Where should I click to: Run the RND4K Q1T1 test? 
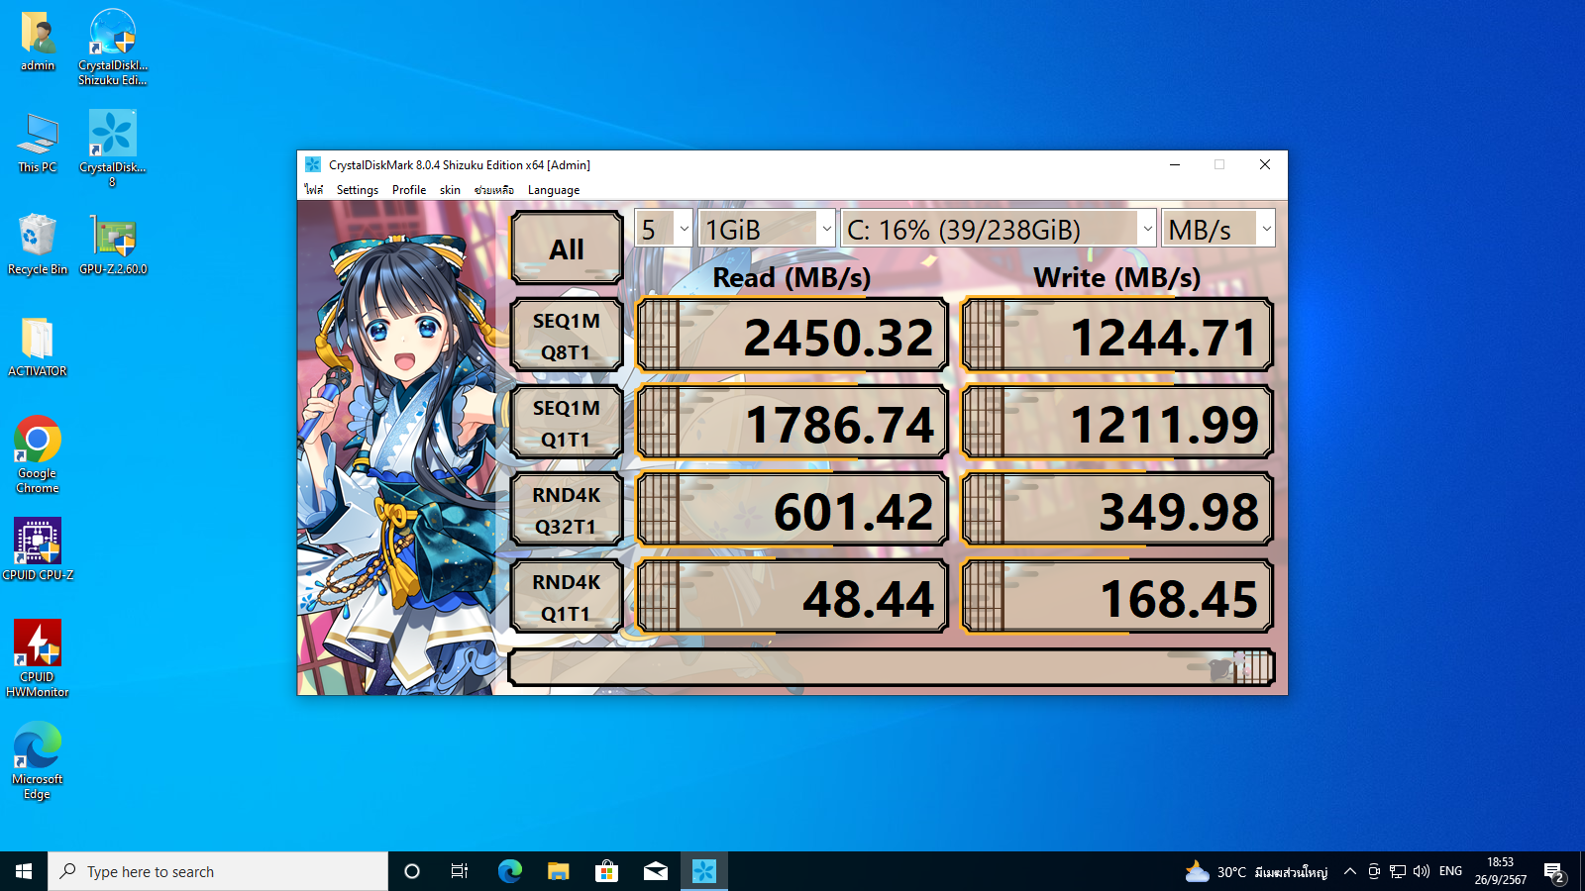click(567, 597)
